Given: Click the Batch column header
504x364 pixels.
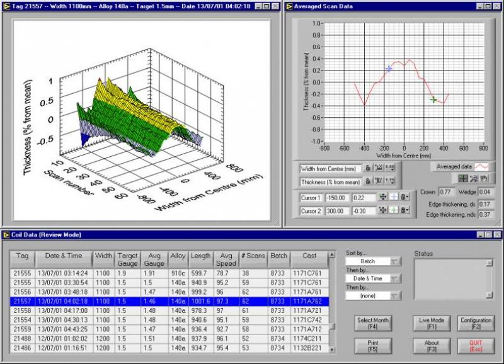Looking at the screenshot, I should (278, 259).
